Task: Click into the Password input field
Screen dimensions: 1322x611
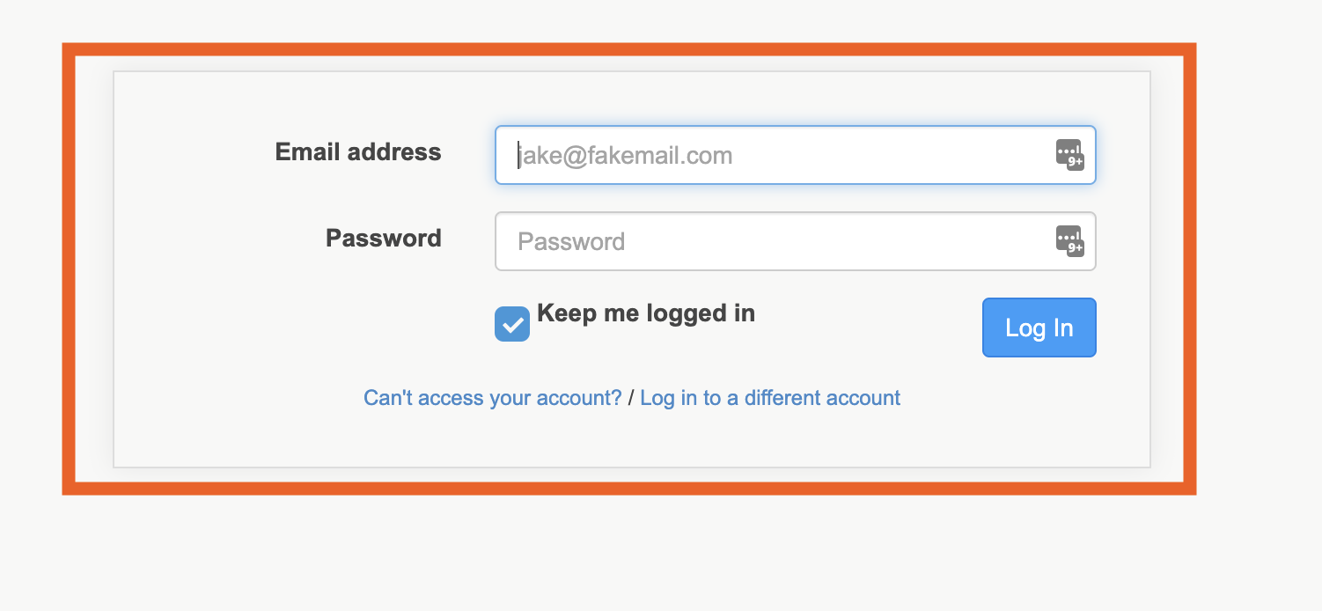Action: (775, 242)
